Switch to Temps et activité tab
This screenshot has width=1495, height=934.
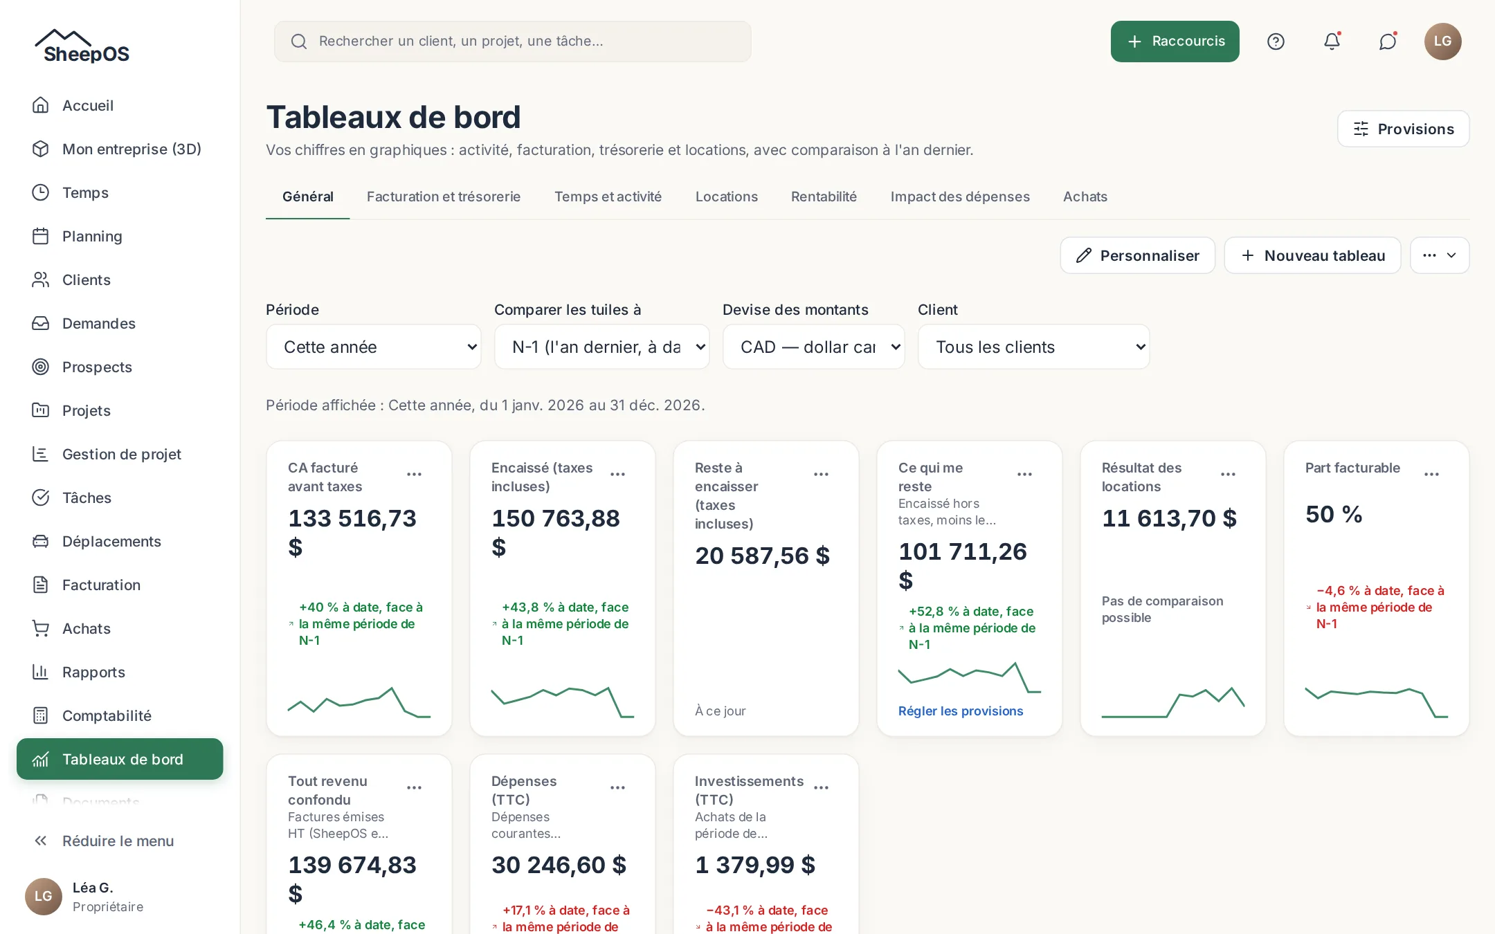click(x=608, y=196)
